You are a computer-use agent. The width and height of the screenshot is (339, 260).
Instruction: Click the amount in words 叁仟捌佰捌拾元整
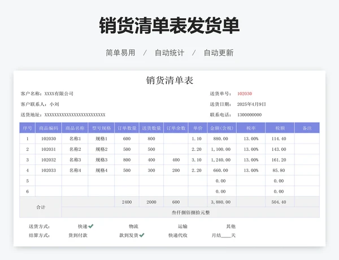pos(191,213)
